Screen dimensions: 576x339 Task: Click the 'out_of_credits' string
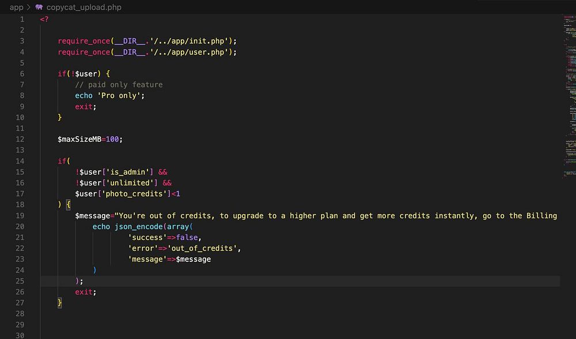point(202,249)
